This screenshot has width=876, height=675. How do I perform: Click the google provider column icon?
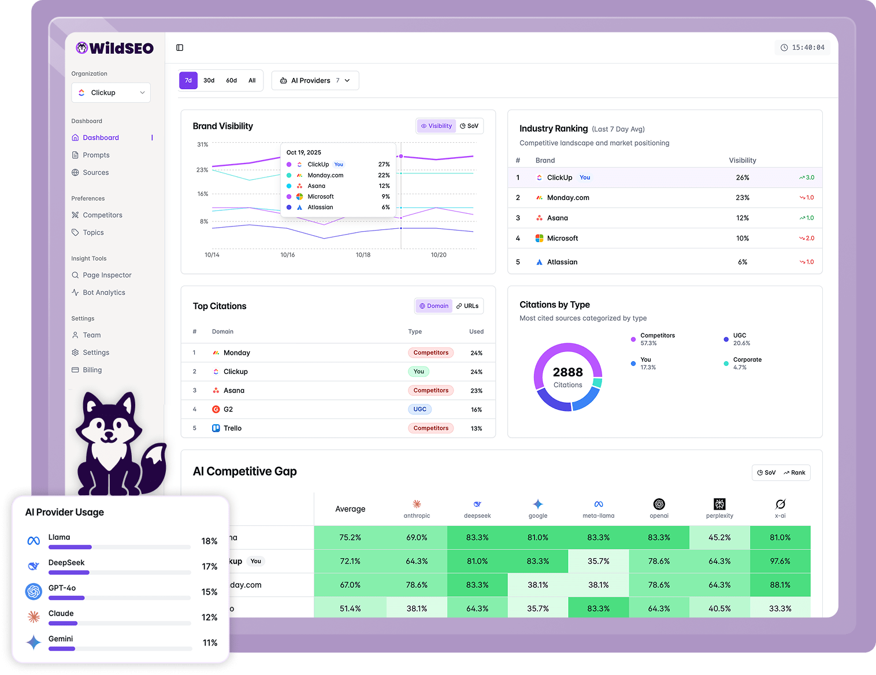538,504
